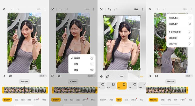The height and width of the screenshot is (106, 195).
Task: Click the infinity loop icon beside 往復
Action: pyautogui.click(x=92, y=70)
